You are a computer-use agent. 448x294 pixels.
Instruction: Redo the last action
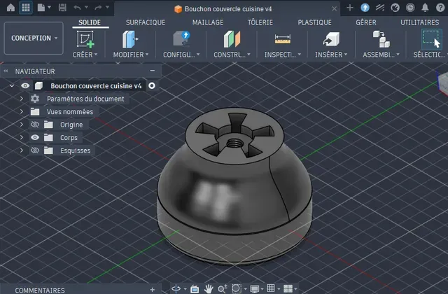(x=98, y=8)
